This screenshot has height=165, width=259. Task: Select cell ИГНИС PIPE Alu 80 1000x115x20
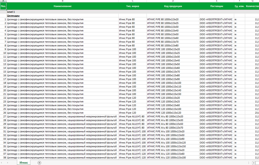tap(173, 117)
